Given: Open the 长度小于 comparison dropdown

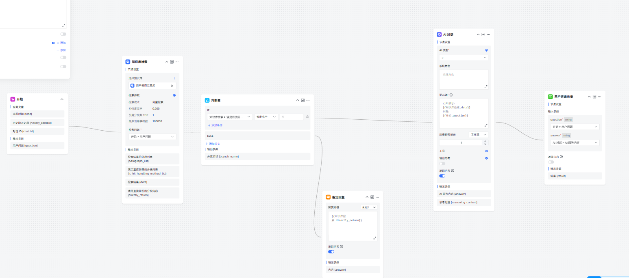Looking at the screenshot, I should (x=266, y=117).
